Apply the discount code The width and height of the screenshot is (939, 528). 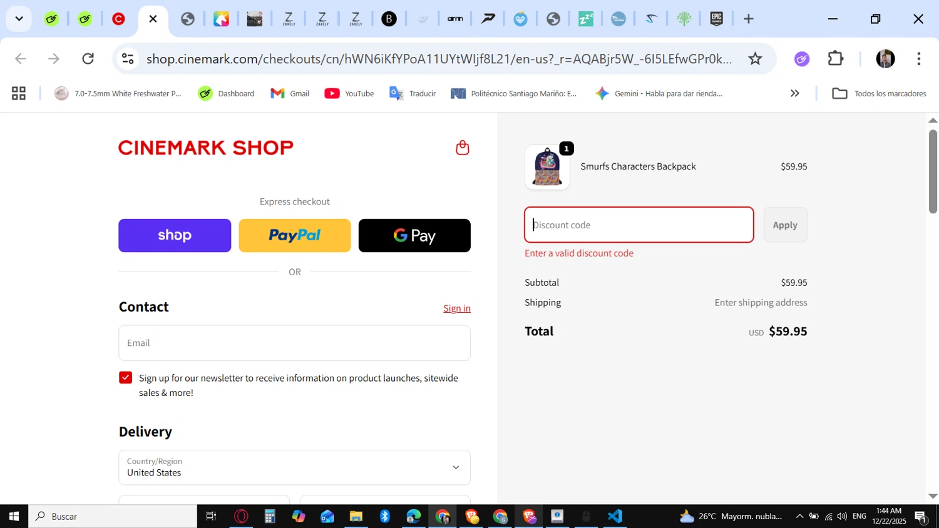(785, 225)
